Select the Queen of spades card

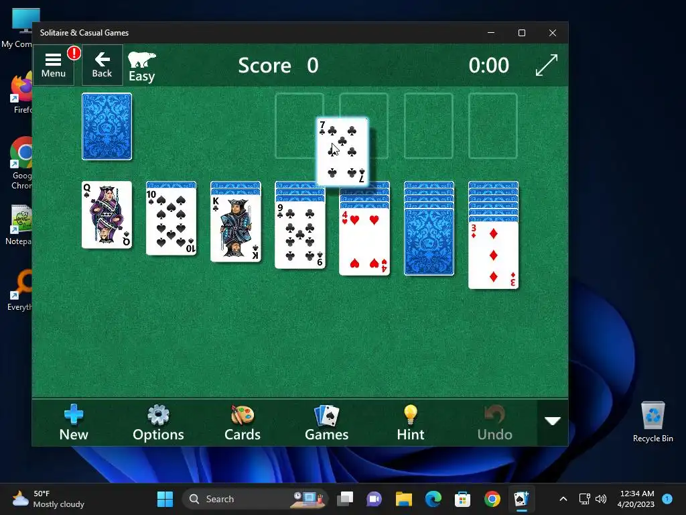coord(107,215)
